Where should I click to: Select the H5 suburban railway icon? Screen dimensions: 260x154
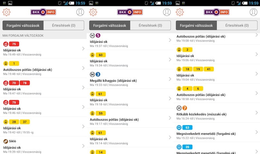point(95,35)
